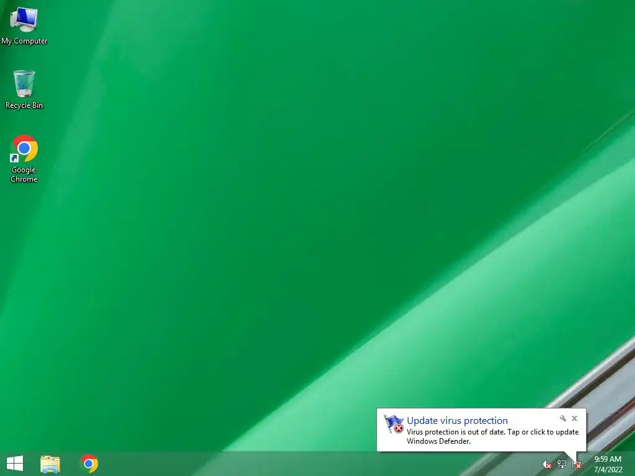The height and width of the screenshot is (476, 635).
Task: Click the muted volume tray icon
Action: [547, 465]
